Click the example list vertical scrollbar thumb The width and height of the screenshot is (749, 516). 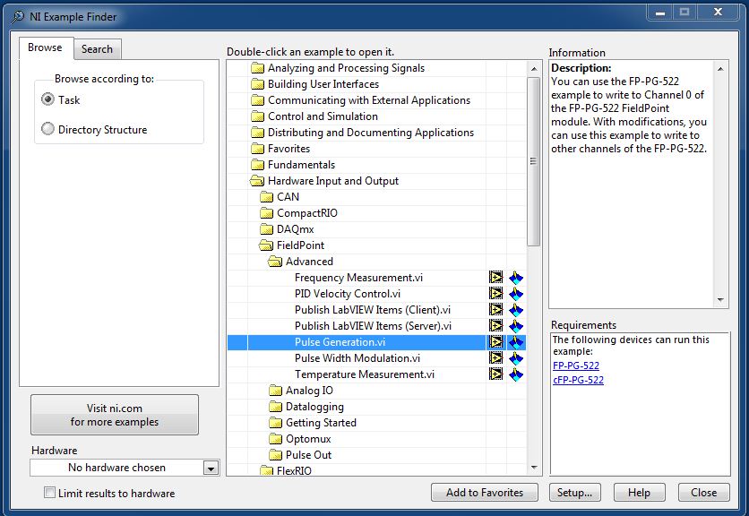click(x=534, y=161)
